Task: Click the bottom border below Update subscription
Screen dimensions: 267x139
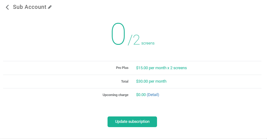Action: click(x=133, y=139)
